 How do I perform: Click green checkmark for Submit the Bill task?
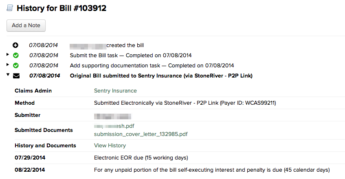(16, 56)
